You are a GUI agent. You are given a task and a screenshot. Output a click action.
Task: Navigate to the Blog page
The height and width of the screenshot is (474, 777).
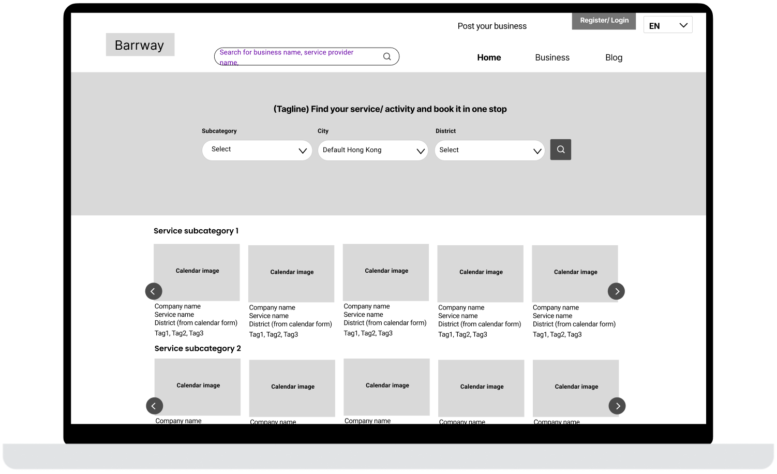point(614,57)
